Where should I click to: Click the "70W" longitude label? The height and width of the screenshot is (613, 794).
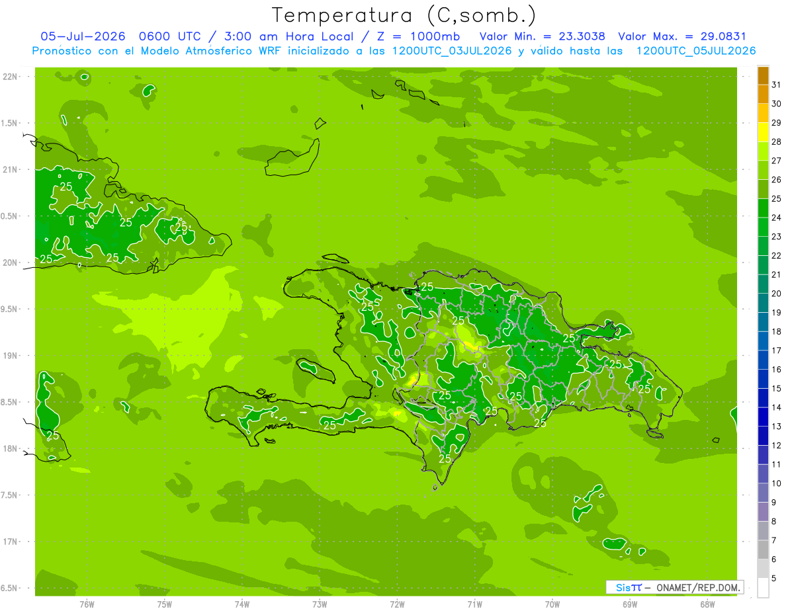click(x=552, y=604)
